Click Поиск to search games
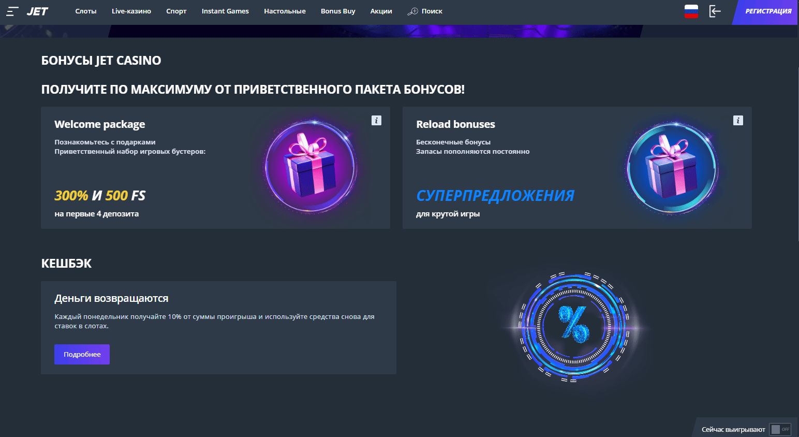 425,11
